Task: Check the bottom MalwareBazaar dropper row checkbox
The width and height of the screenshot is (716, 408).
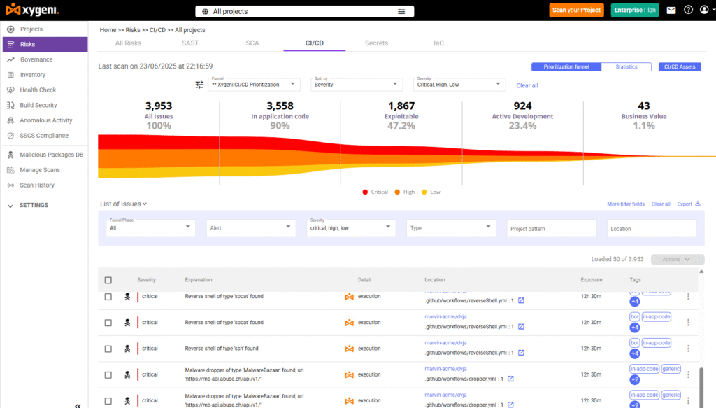Action: (x=108, y=401)
